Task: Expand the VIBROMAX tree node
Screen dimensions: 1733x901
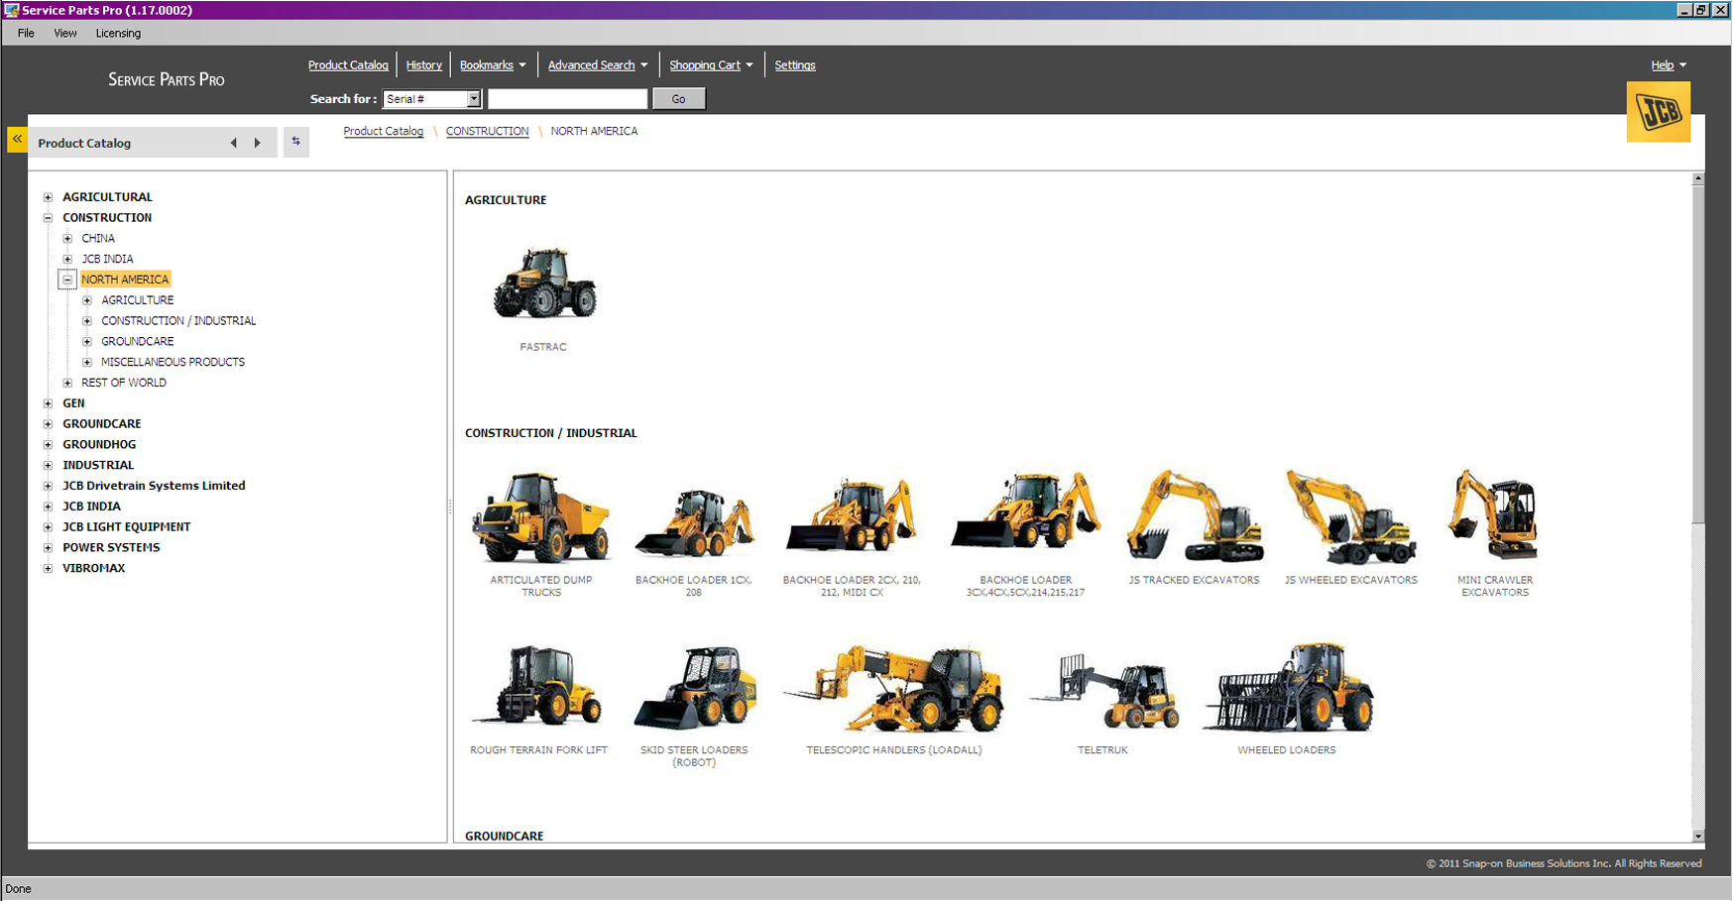Action: click(48, 569)
